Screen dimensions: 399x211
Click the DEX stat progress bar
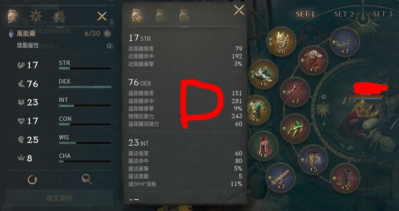point(85,87)
